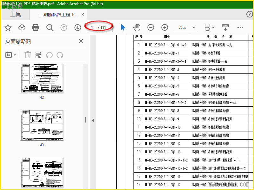This screenshot has height=190, width=254.
Task: Zoom out with minus button
Action: pyautogui.click(x=150, y=28)
